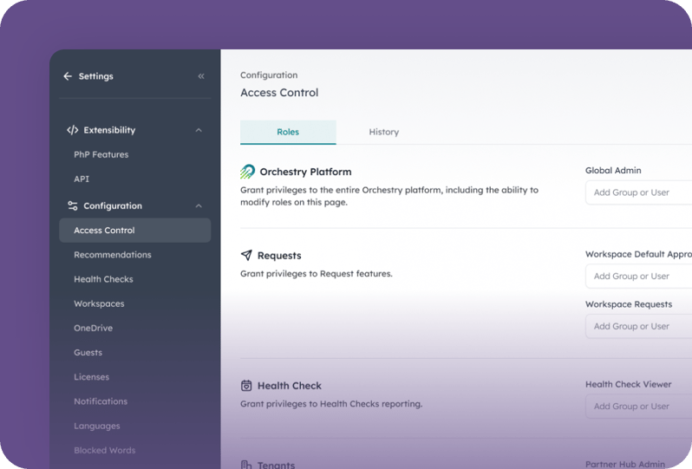Open PhP Features in sidebar
The width and height of the screenshot is (692, 469).
pyautogui.click(x=101, y=154)
